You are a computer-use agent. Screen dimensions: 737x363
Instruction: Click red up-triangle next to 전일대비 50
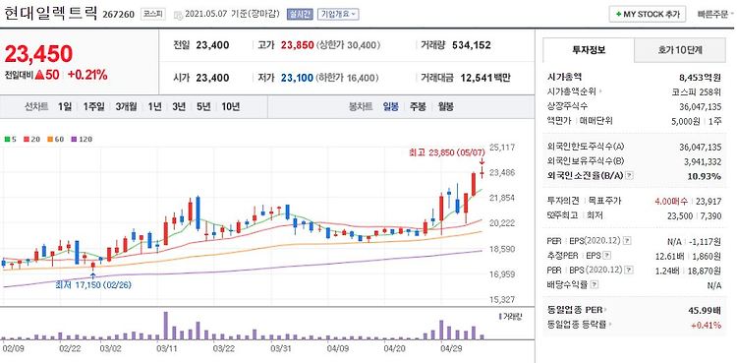39,75
